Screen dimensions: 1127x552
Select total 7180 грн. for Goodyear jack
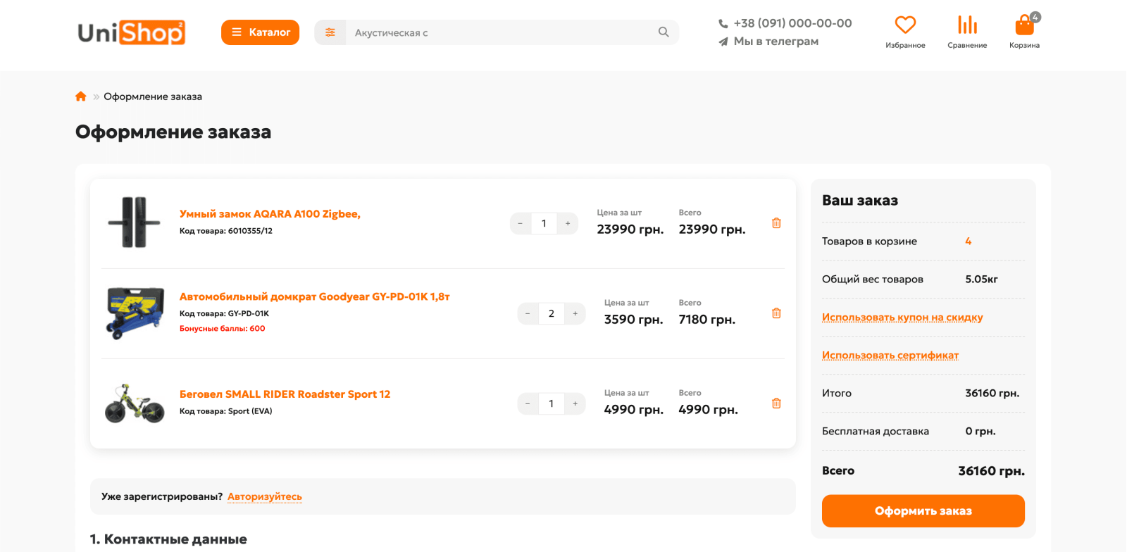(706, 320)
